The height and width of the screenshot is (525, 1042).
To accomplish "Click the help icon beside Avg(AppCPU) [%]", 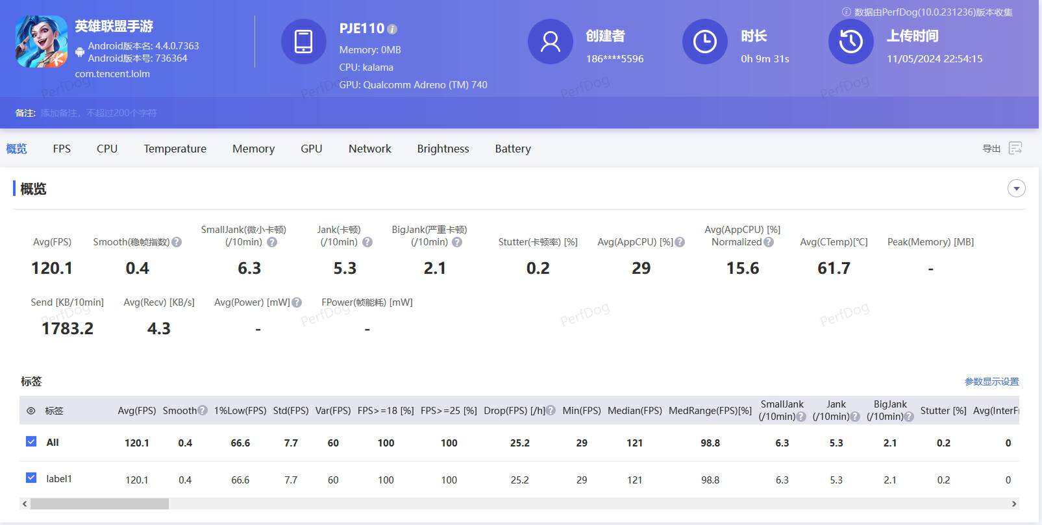I will pyautogui.click(x=680, y=242).
